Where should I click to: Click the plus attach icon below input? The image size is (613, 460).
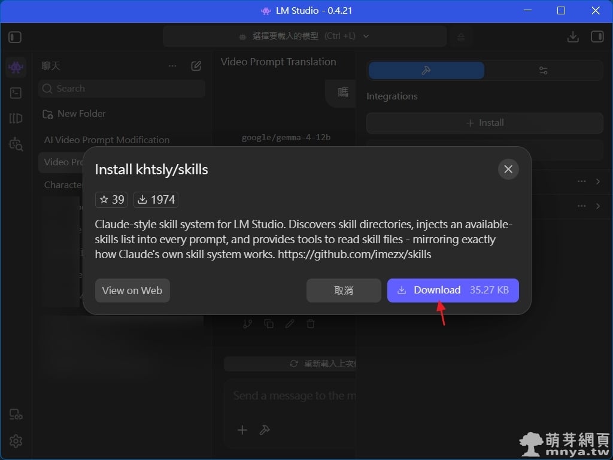click(x=242, y=430)
